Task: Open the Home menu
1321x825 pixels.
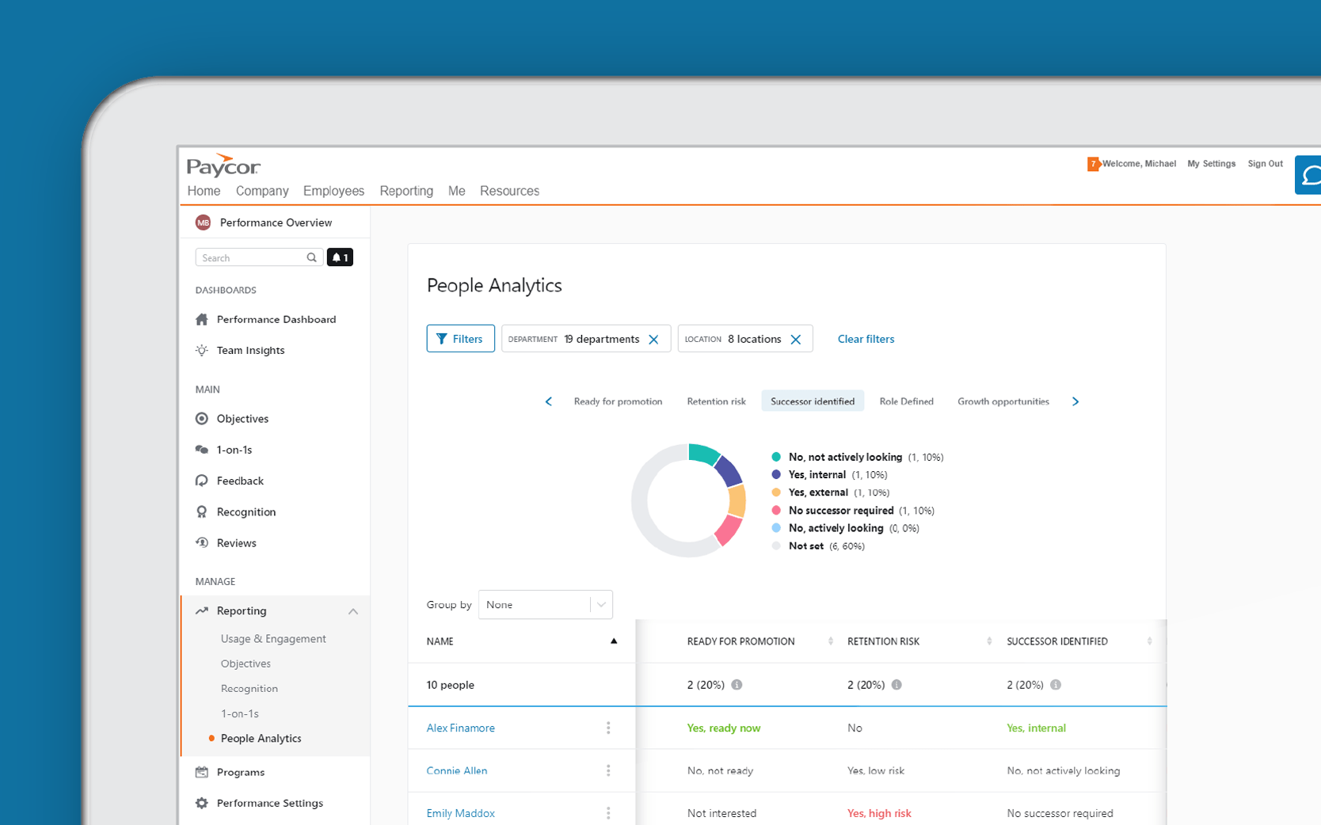Action: [204, 191]
